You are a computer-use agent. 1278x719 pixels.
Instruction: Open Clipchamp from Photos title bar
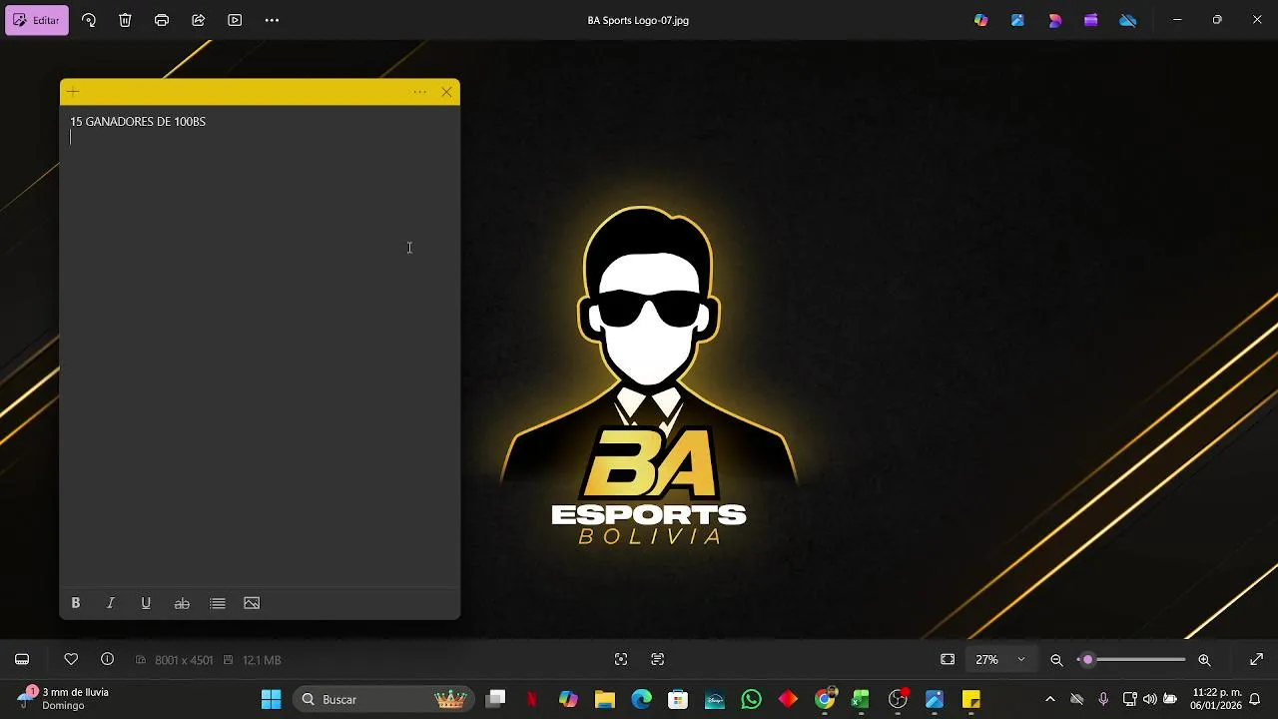1090,20
